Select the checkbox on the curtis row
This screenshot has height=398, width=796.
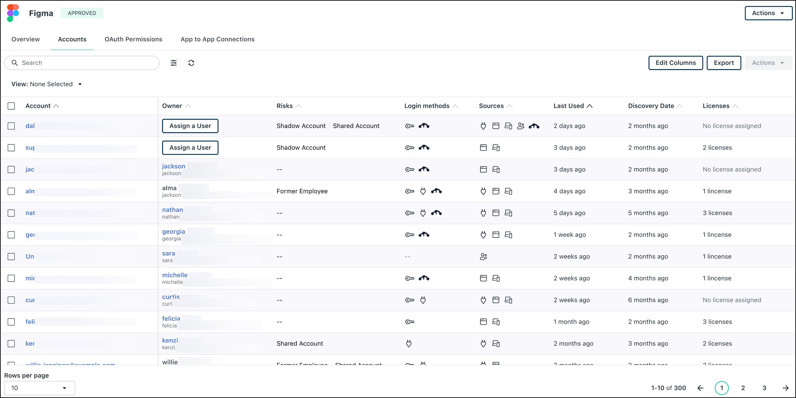[x=11, y=300]
